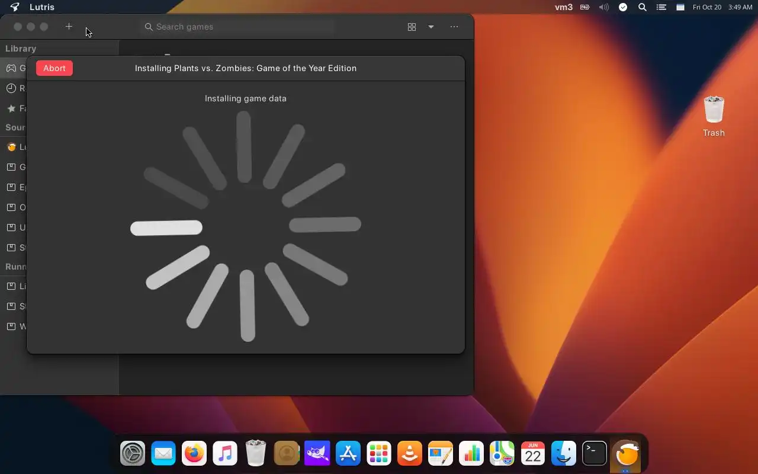
Task: Select the source row starting with E
Action: pyautogui.click(x=13, y=187)
